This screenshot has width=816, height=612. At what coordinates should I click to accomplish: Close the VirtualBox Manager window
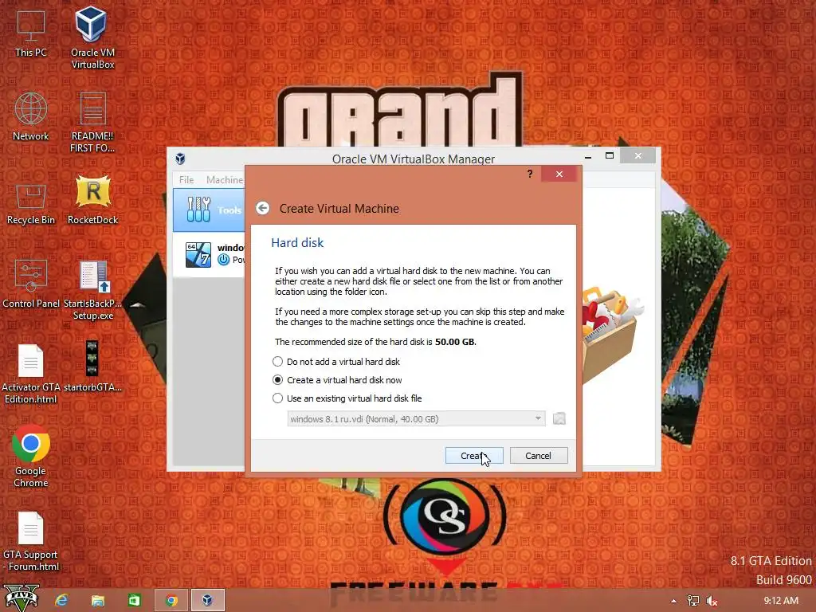tap(638, 155)
